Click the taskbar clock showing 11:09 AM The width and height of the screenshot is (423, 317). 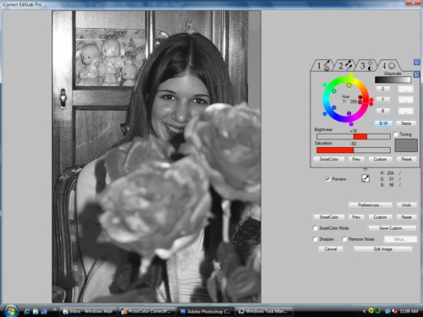coord(409,311)
